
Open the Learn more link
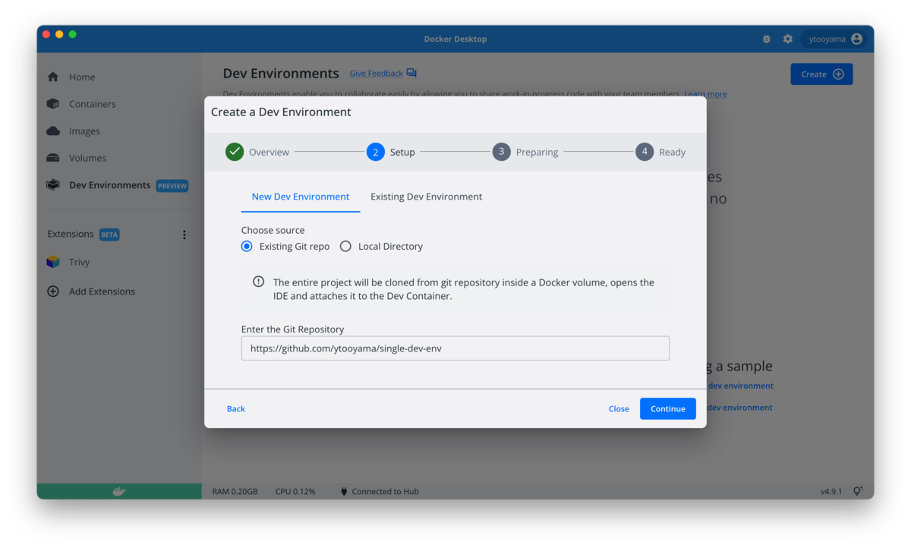[705, 94]
